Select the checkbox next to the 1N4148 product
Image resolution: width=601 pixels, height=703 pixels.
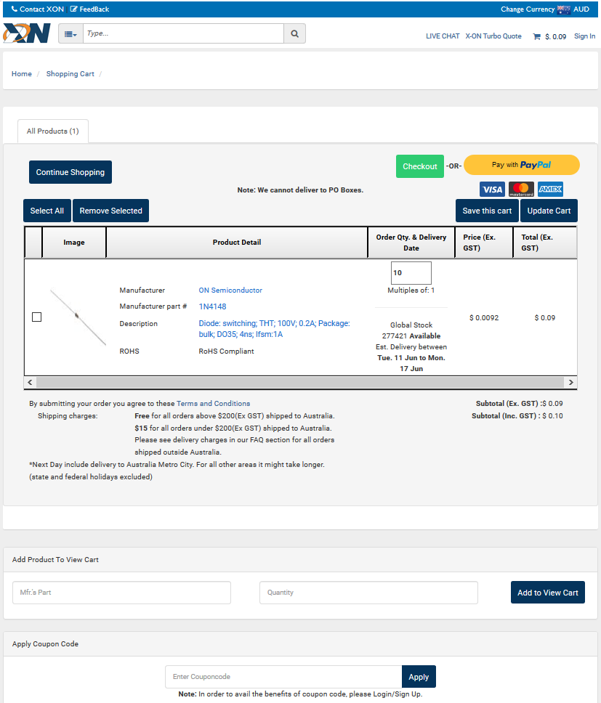(x=36, y=317)
